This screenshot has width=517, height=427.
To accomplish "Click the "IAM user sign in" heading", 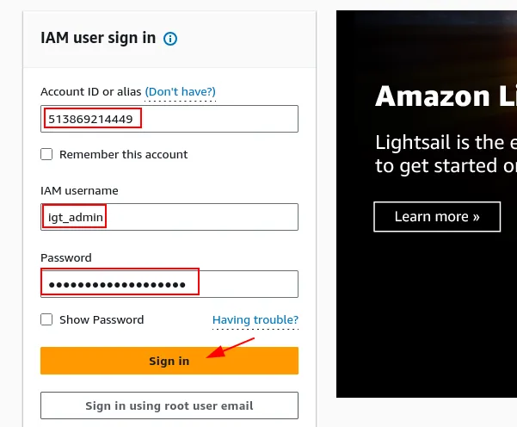I will coord(98,38).
